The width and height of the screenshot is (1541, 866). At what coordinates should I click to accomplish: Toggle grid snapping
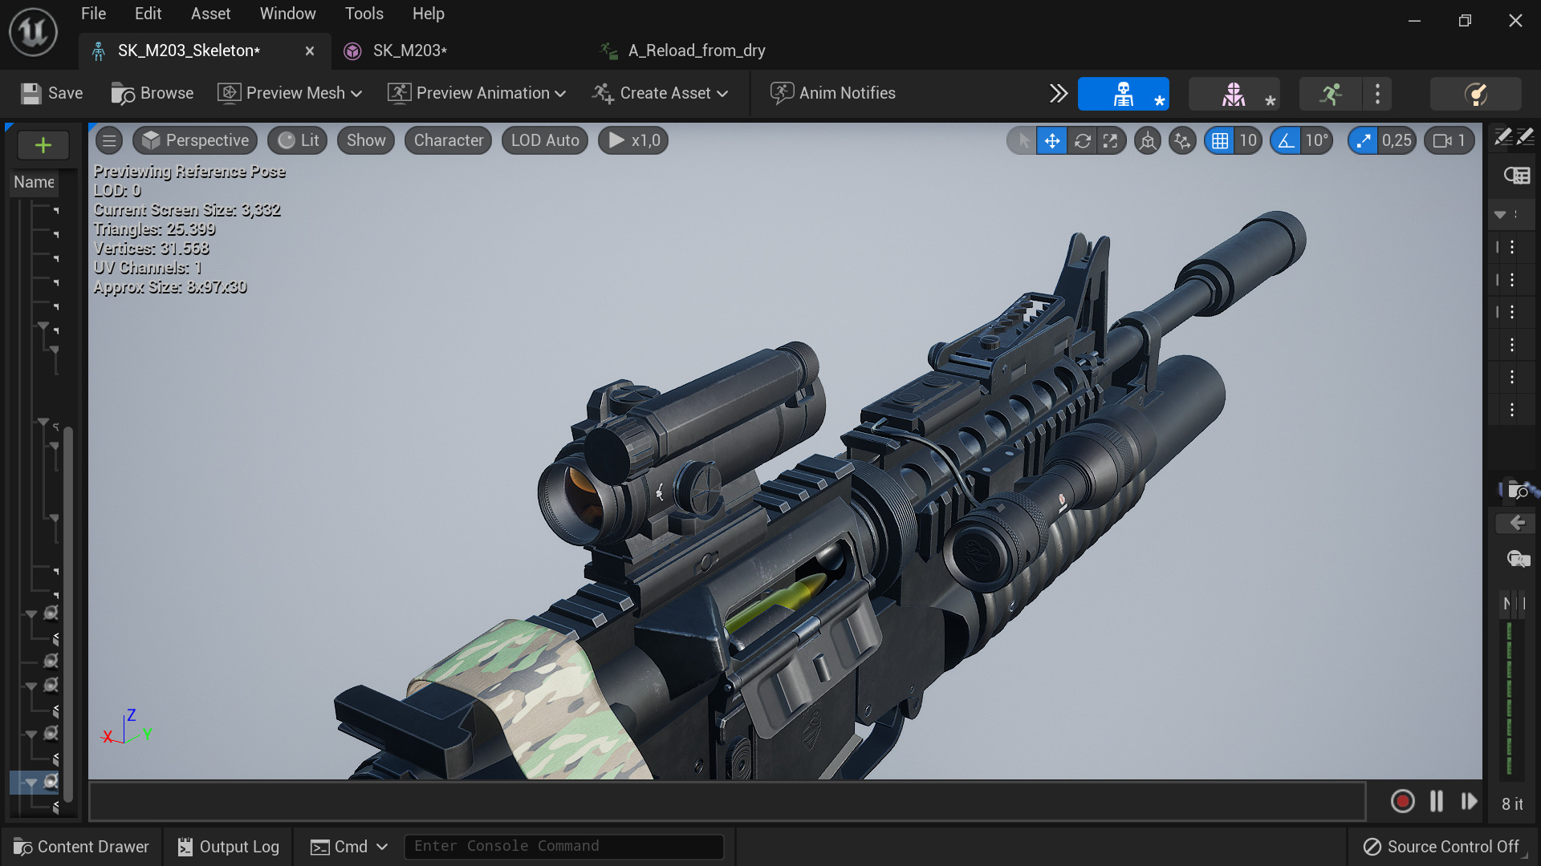1220,141
